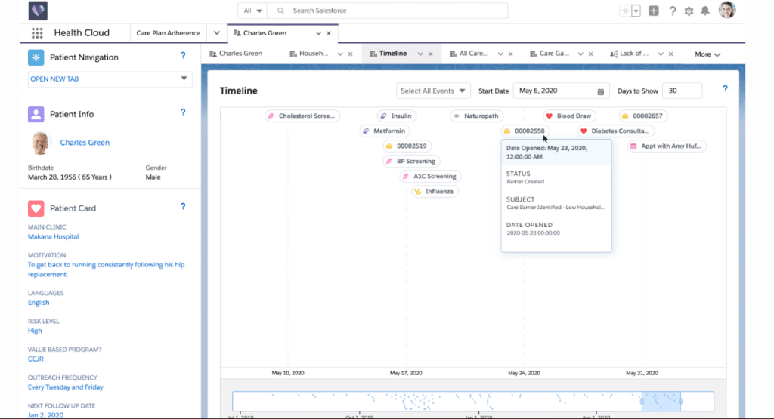Viewport: 774px width, 419px height.
Task: Open Patient Info help icon
Action: click(183, 112)
